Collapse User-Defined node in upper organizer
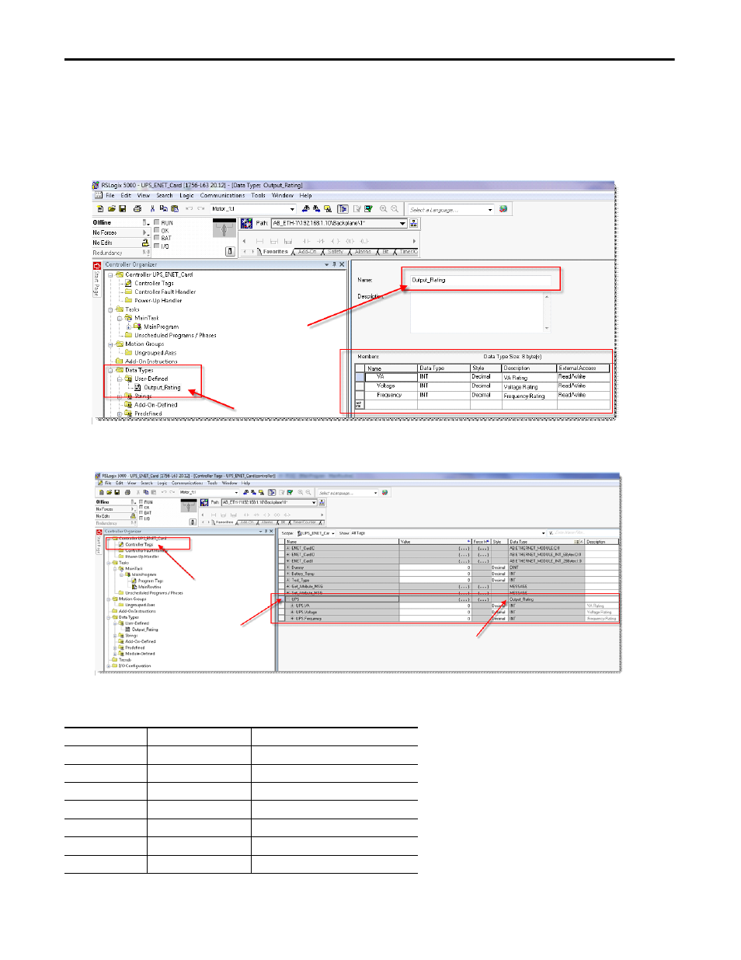The width and height of the screenshot is (741, 960). point(120,379)
